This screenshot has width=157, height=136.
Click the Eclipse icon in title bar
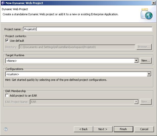(x=3, y=3)
